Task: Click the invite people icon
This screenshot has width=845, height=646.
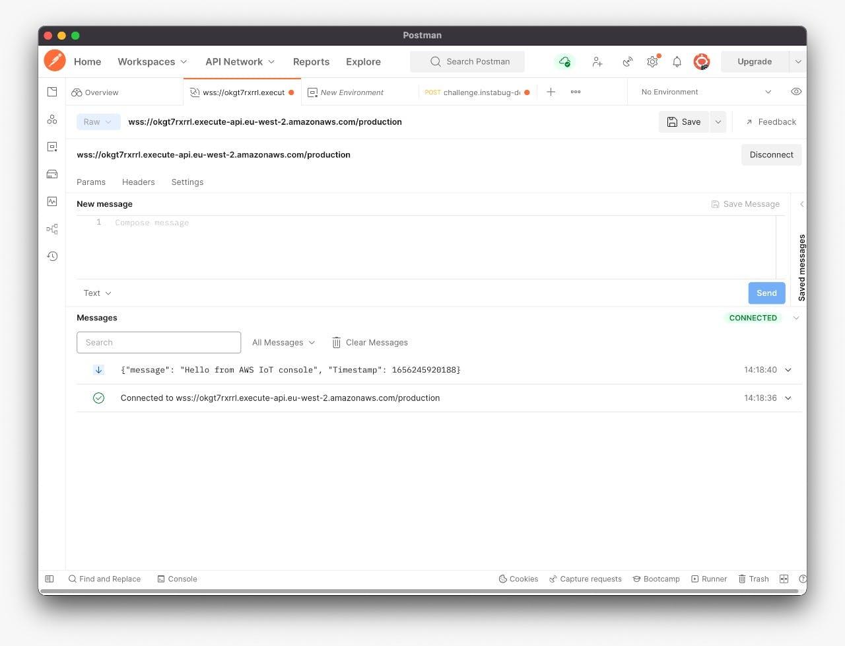Action: point(597,61)
